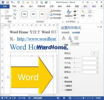Image resolution: width=104 pixels, height=100 pixels.
Task: Open the 形状样式 group dialog launcher
Action: click(x=63, y=22)
